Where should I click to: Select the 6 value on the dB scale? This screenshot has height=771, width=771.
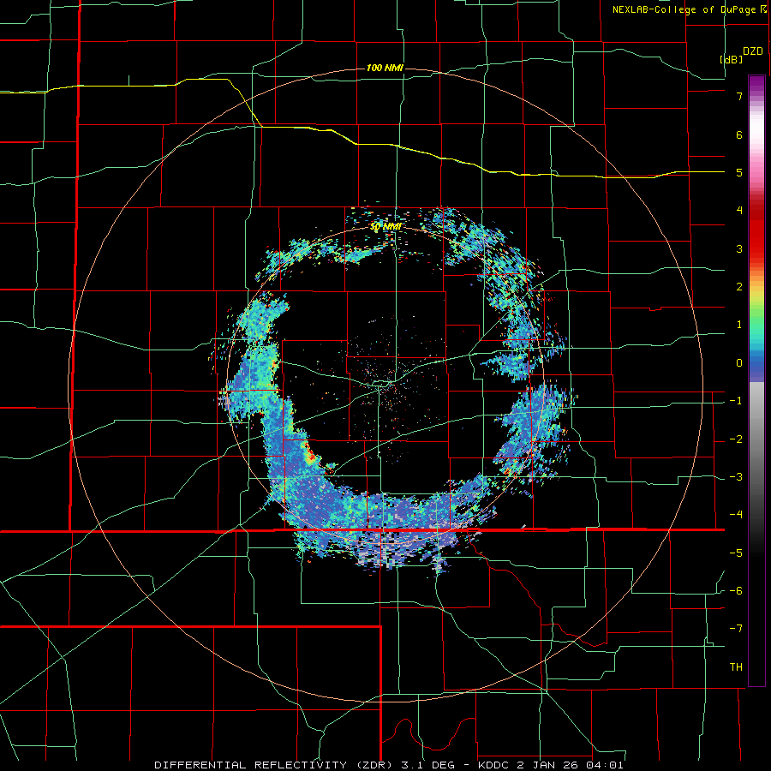739,134
